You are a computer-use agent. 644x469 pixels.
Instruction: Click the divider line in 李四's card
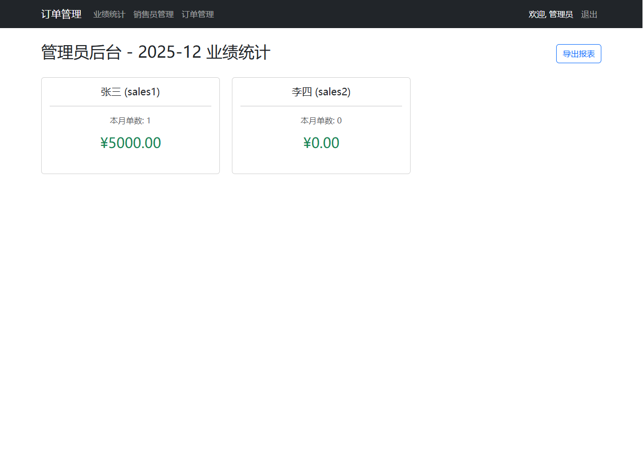click(x=321, y=106)
